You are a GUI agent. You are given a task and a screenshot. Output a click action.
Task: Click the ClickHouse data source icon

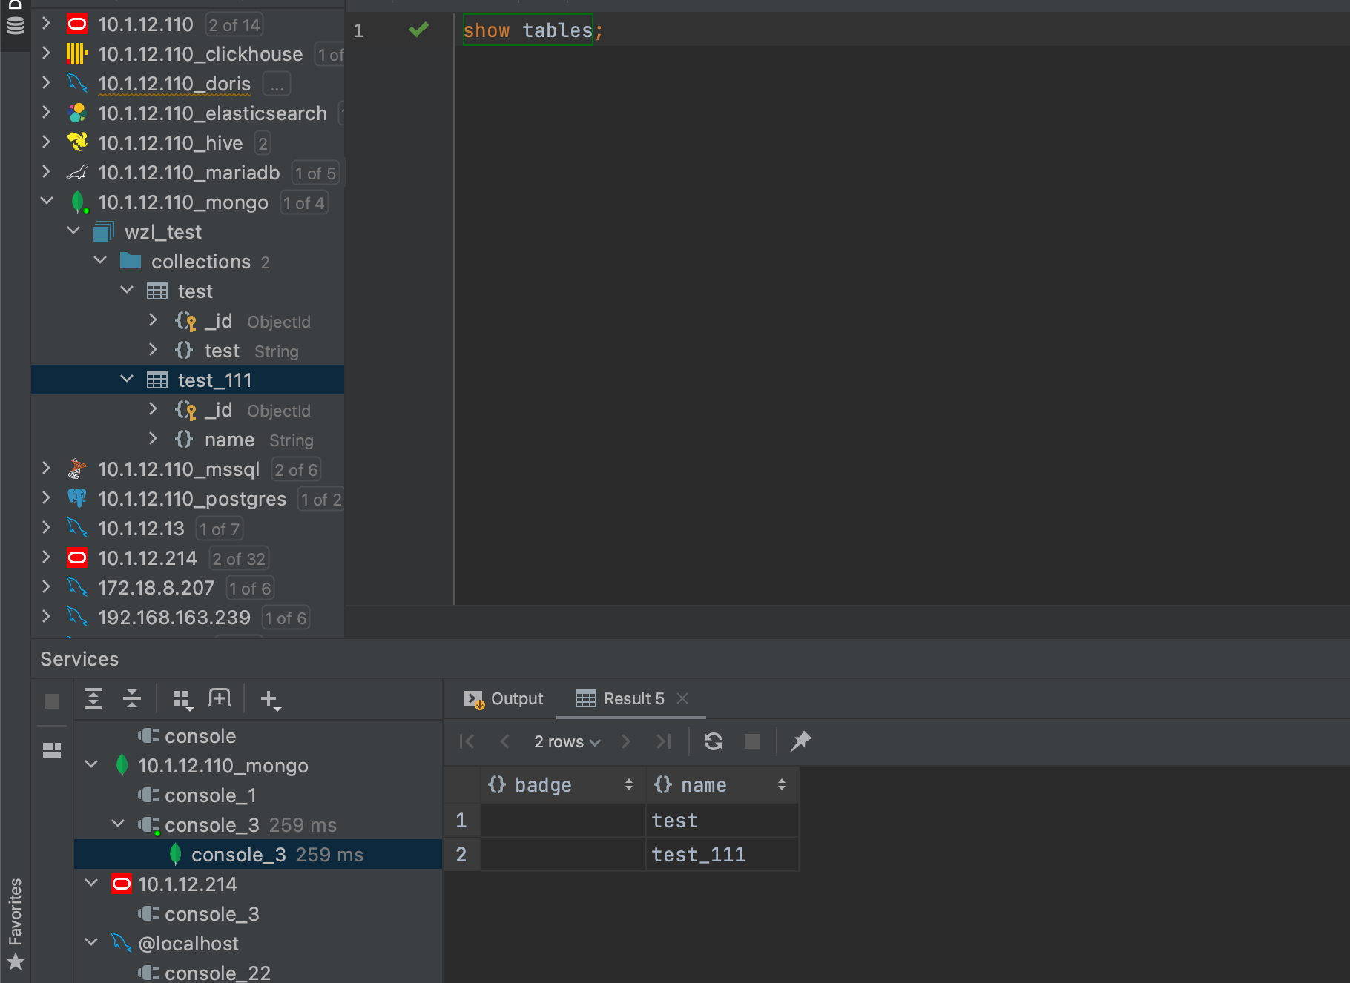tap(77, 53)
